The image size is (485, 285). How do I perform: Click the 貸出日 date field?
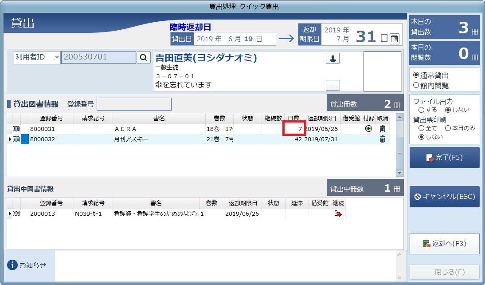pos(235,39)
